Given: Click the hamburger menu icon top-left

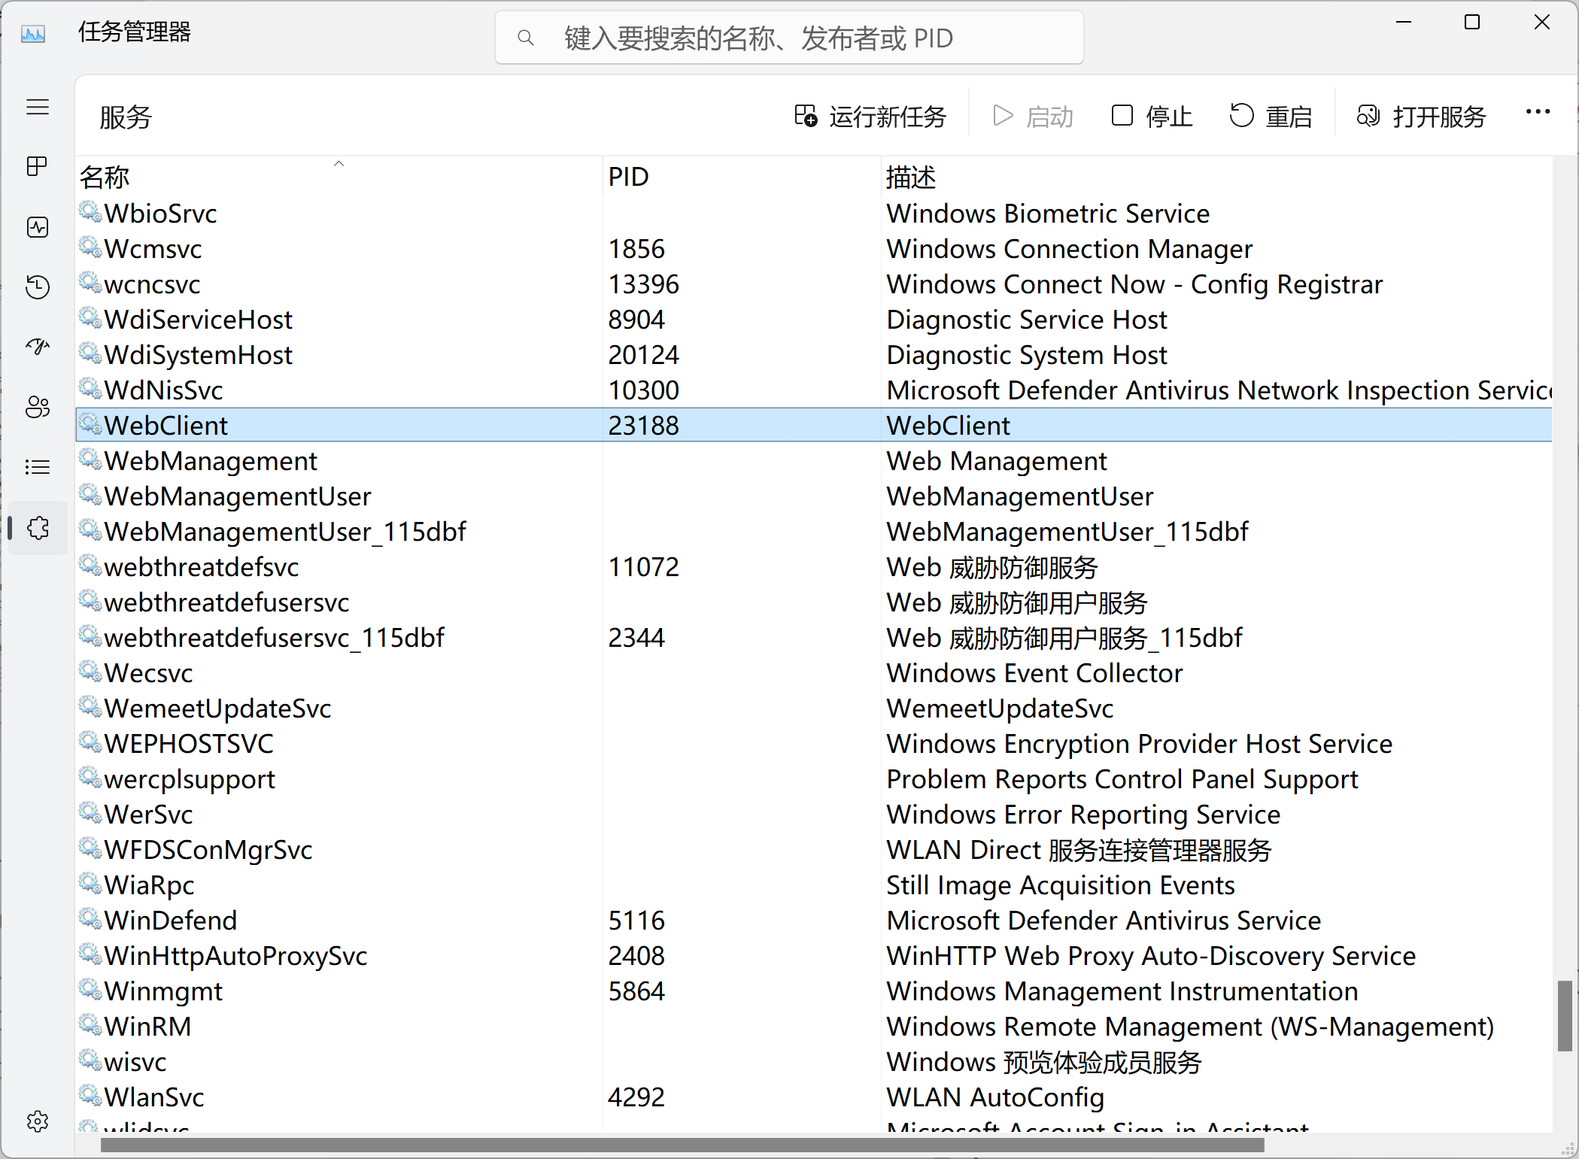Looking at the screenshot, I should click(x=37, y=107).
